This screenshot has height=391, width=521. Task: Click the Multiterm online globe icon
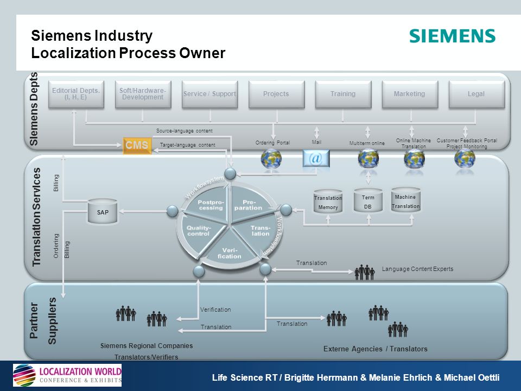(x=368, y=159)
